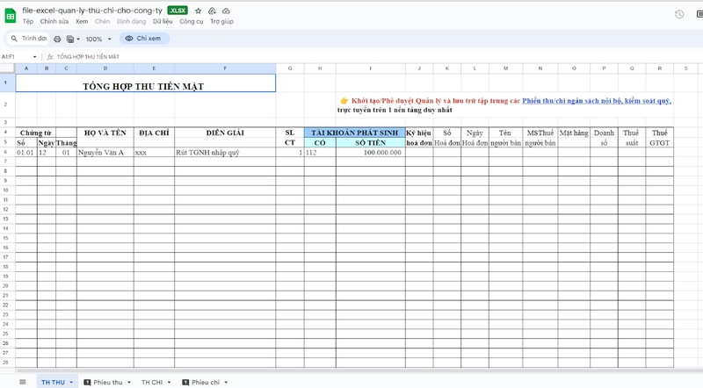
Task: Select cell containing Nguyễn Văn A
Action: point(105,153)
